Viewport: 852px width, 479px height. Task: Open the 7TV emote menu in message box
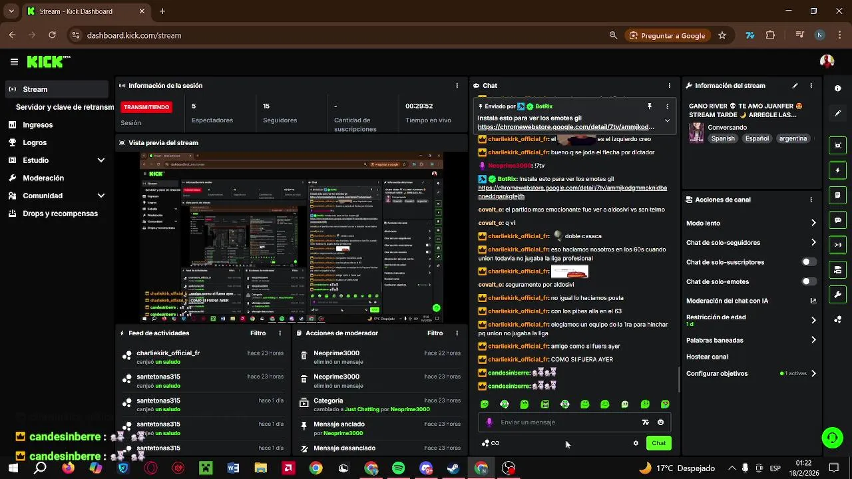click(645, 422)
